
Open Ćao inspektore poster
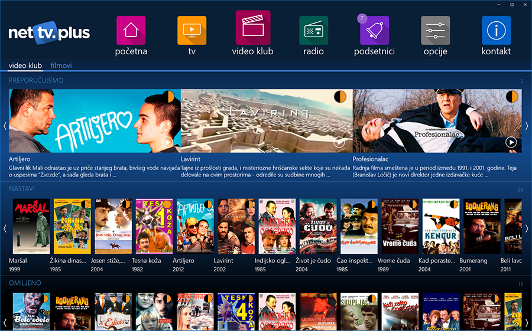pos(359,227)
